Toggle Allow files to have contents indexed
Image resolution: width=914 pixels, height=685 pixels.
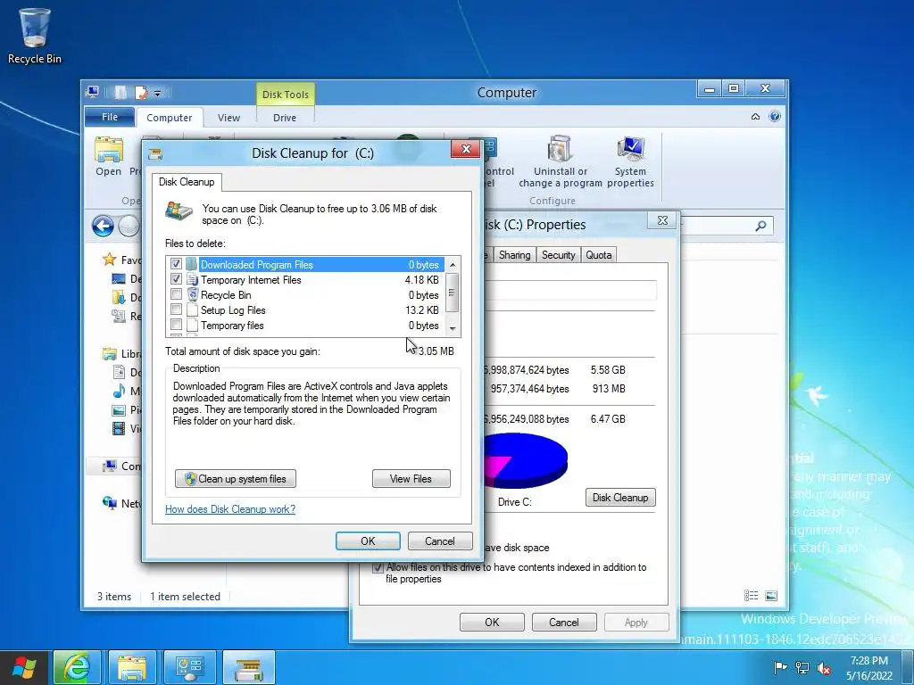pos(378,567)
